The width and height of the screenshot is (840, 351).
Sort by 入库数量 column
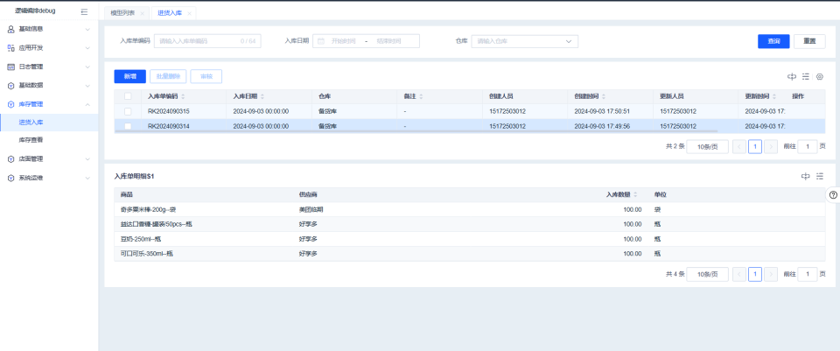coord(635,194)
